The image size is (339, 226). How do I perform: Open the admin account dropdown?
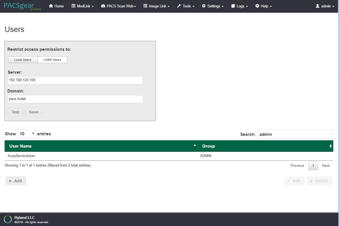(x=325, y=6)
